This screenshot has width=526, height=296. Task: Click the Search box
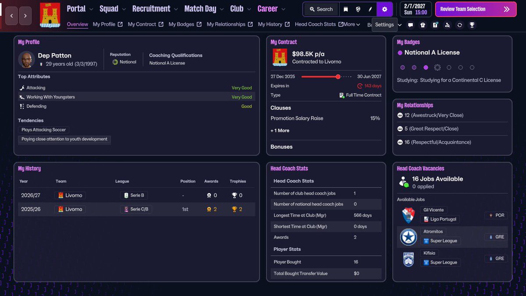[x=321, y=9]
